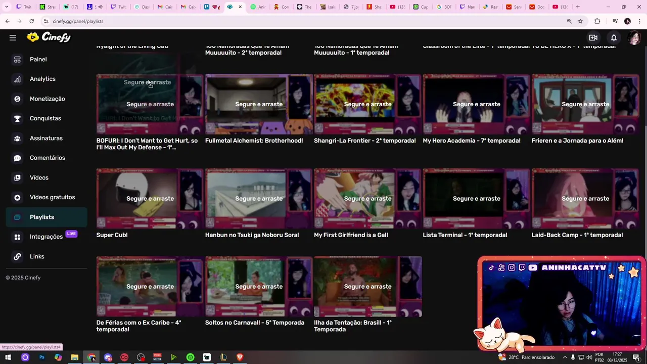Reload the page
The width and height of the screenshot is (647, 364).
(x=31, y=21)
